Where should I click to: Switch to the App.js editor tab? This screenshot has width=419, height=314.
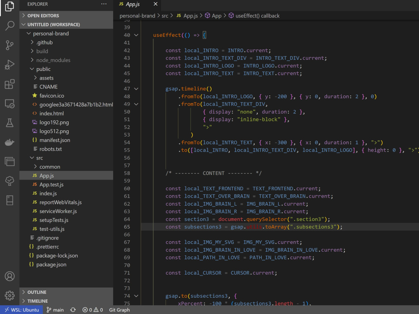(x=133, y=4)
